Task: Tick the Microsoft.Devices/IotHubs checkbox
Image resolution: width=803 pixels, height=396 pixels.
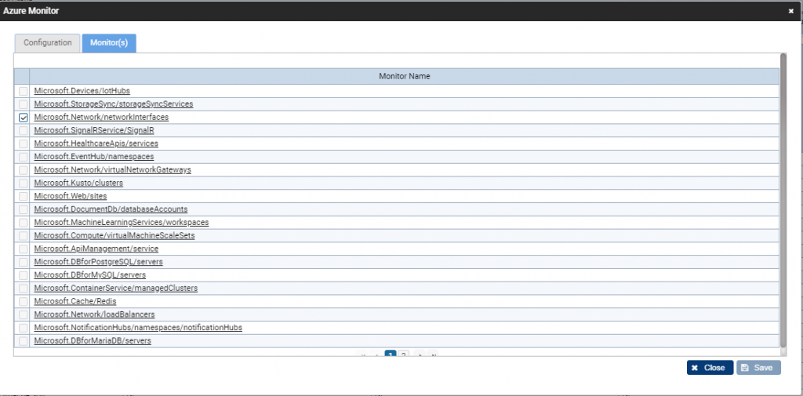Action: tap(23, 91)
